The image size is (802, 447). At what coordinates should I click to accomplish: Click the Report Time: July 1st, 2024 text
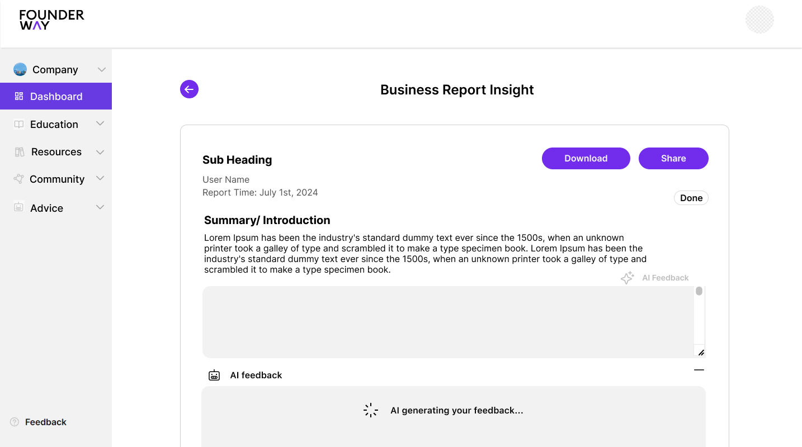260,192
